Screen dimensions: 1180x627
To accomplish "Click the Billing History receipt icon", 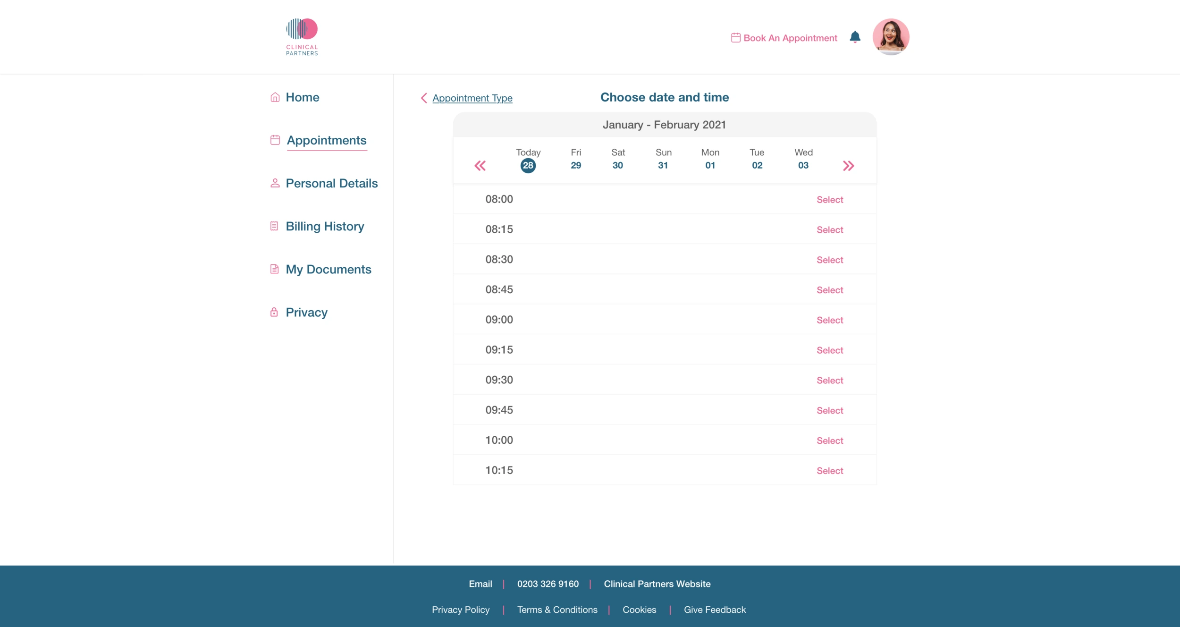I will point(274,226).
